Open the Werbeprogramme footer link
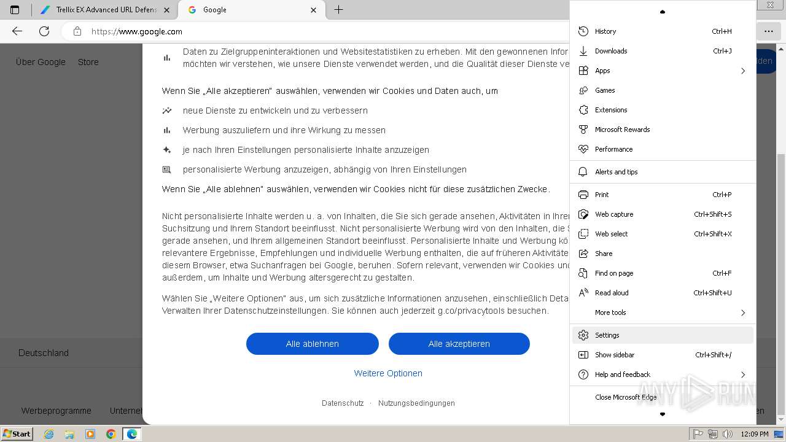The image size is (786, 442). pos(56,411)
